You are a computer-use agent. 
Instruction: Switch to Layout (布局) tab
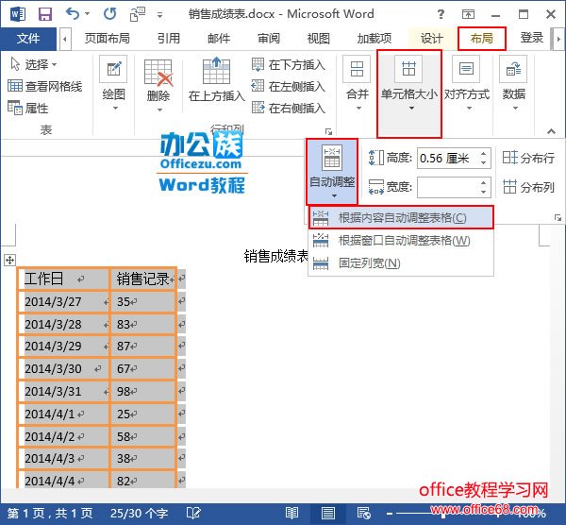[x=482, y=38]
